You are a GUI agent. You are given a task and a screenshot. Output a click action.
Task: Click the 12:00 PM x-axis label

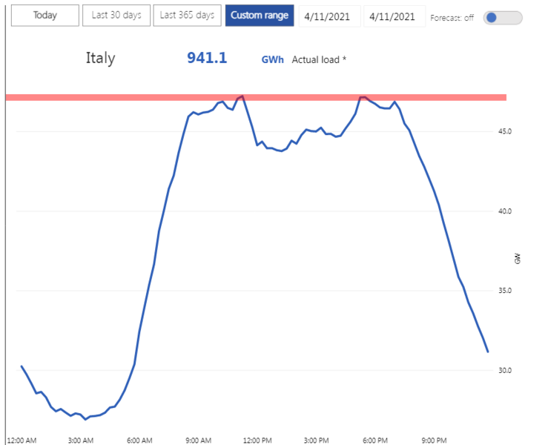(x=259, y=441)
